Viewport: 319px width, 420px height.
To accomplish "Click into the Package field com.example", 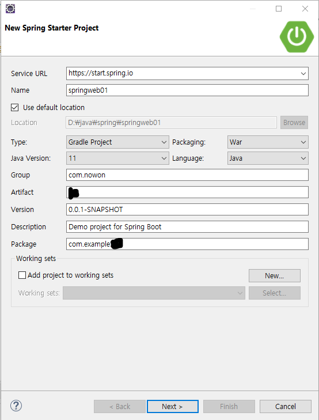I will pos(187,244).
